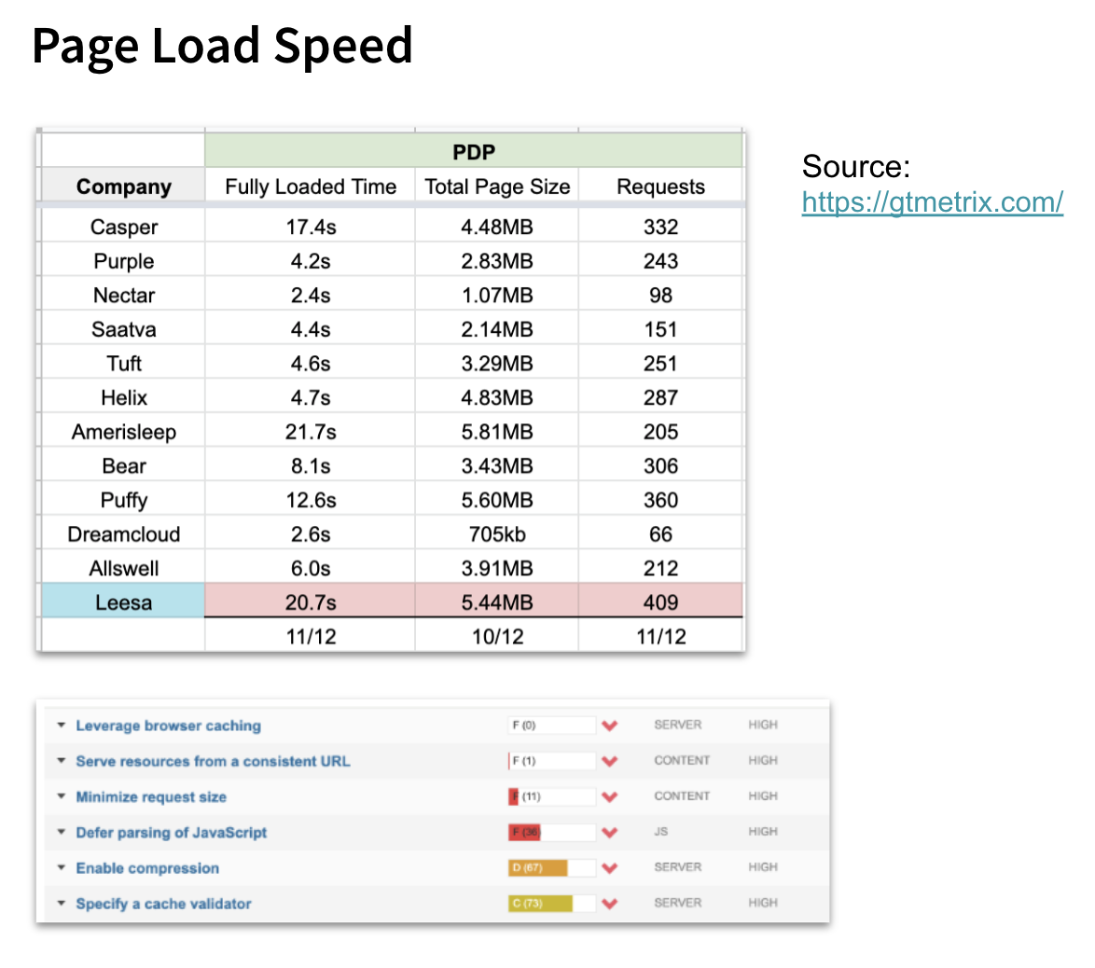Select the Fully Loaded Time column header

[x=311, y=187]
